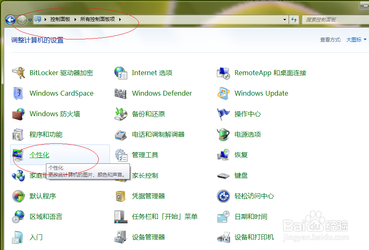Click the 轻松访问中心 label
The width and height of the screenshot is (369, 250).
(254, 196)
